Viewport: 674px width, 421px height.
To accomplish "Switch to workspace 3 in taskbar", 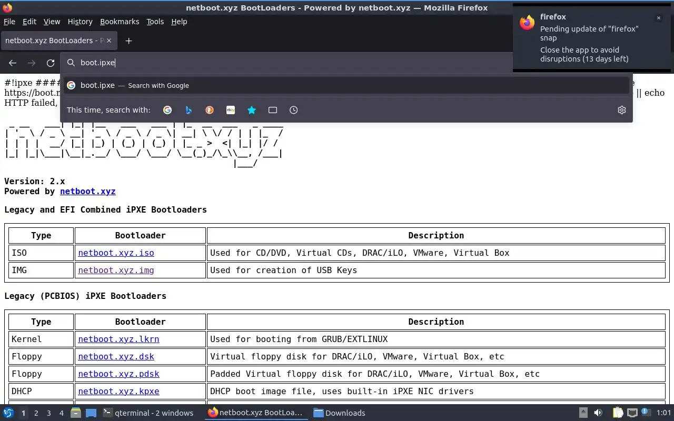I will point(48,413).
